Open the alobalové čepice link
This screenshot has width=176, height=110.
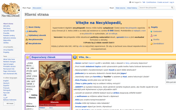tap(93, 67)
